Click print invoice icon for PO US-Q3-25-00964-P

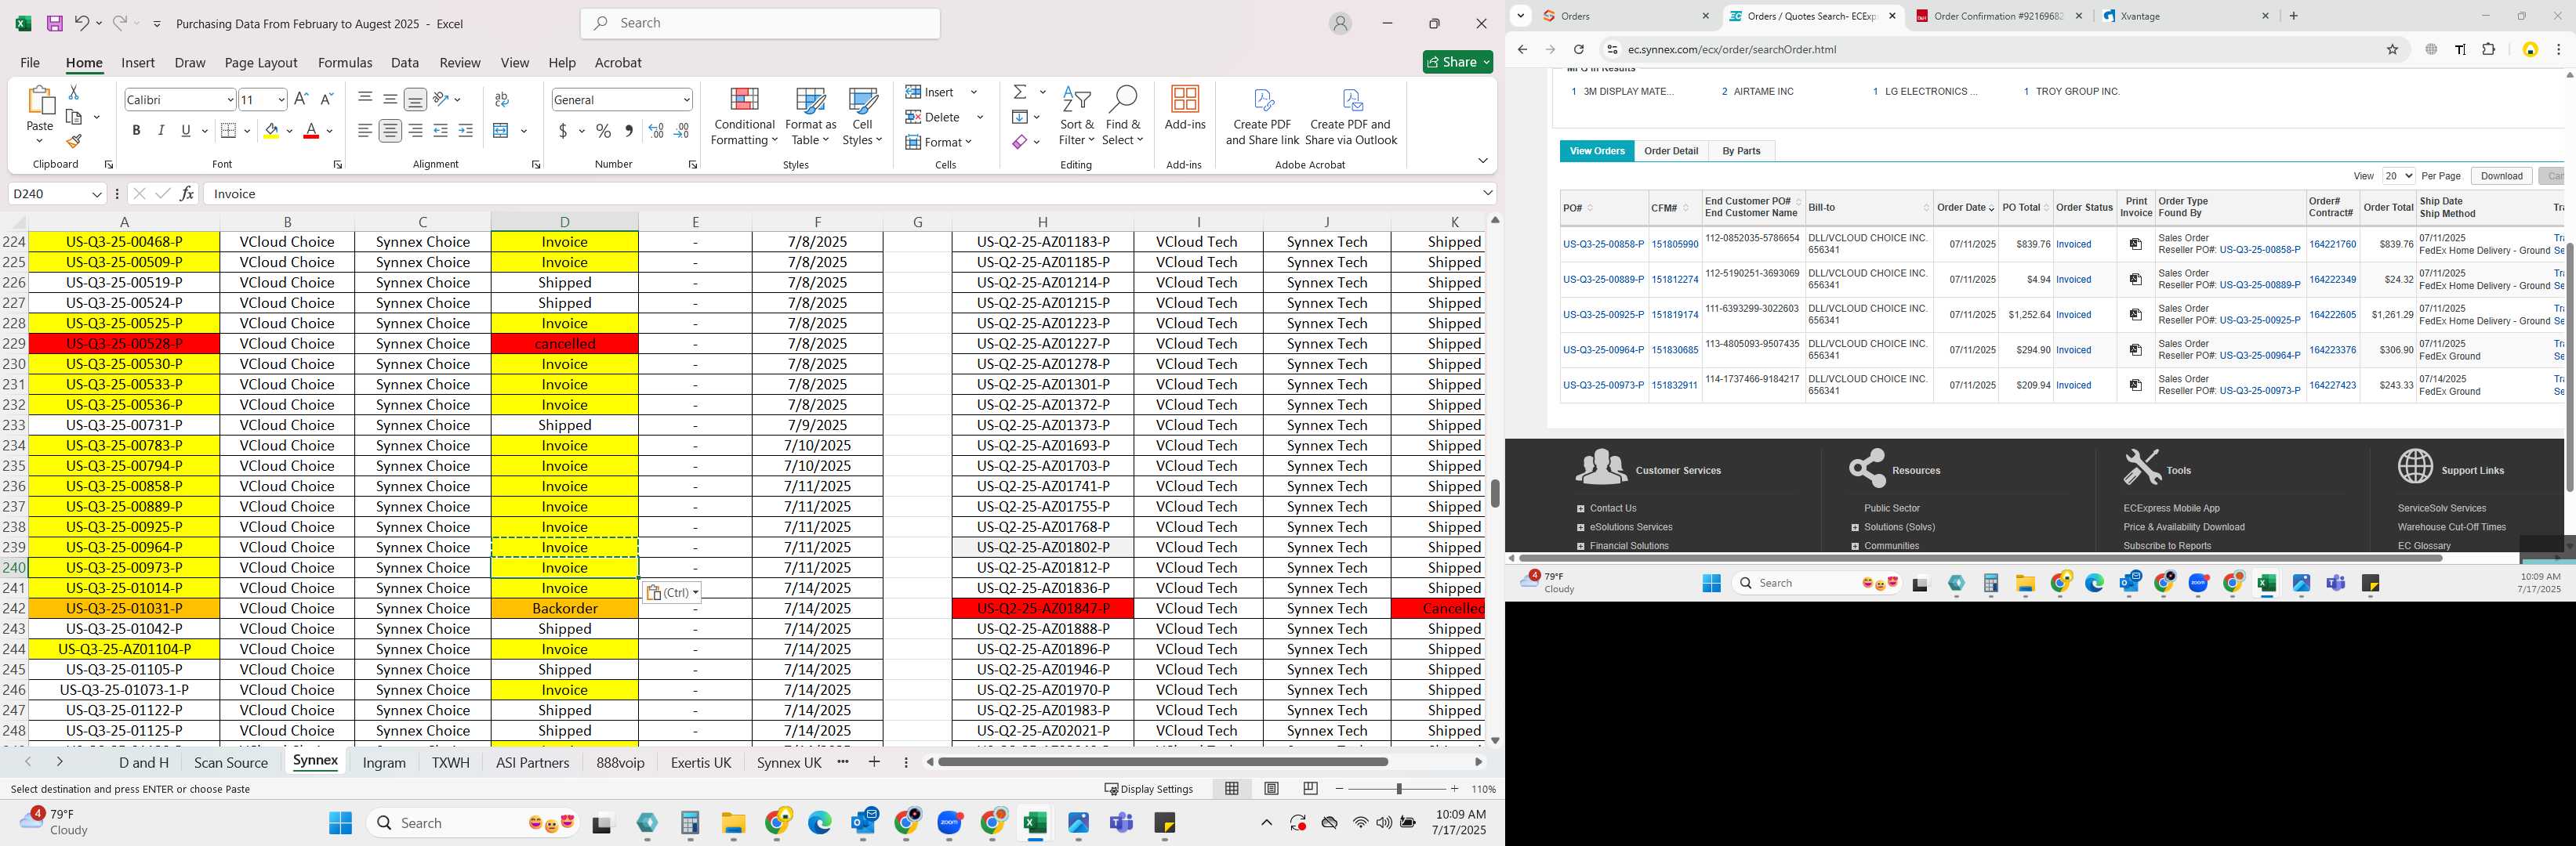(2135, 349)
